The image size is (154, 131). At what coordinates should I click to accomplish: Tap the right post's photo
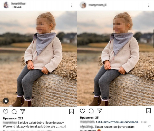(x=115, y=58)
